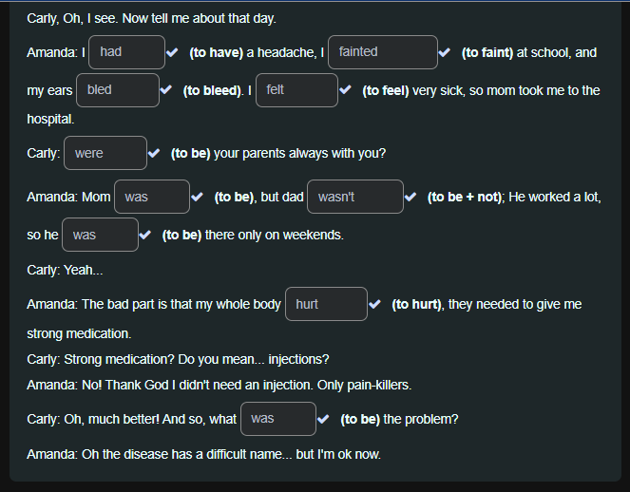
Task: Click checkmark after 'Amanda: Mom' was field
Action: (197, 198)
